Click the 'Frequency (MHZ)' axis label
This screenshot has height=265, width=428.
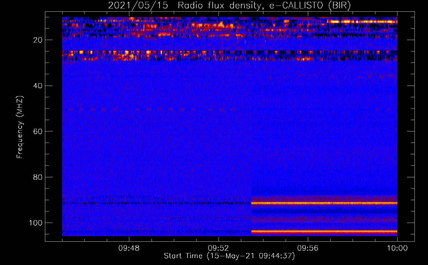[x=20, y=127]
